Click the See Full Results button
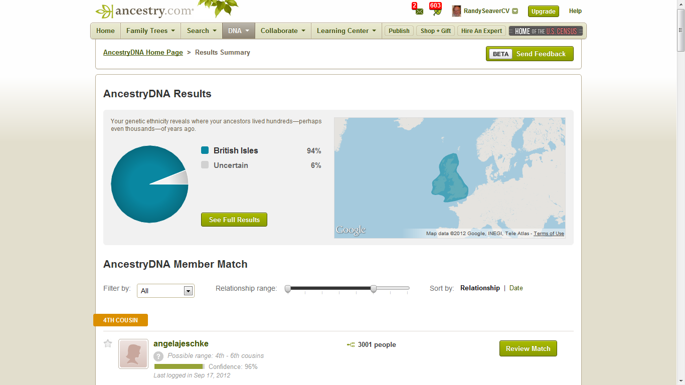Image resolution: width=685 pixels, height=385 pixels. tap(234, 220)
